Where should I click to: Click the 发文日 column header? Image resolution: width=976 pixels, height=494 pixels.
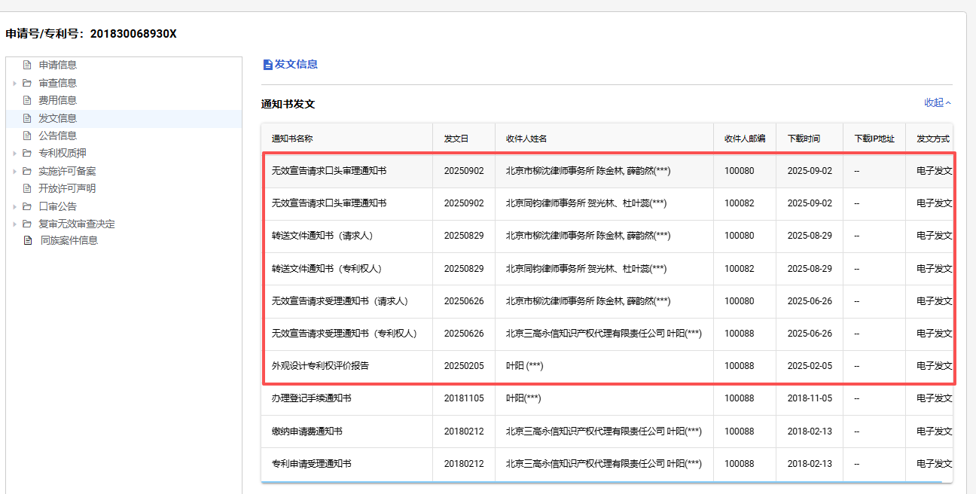(x=456, y=139)
